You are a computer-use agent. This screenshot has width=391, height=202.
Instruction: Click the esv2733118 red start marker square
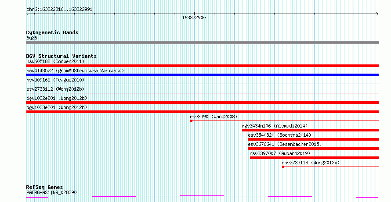[283, 167]
